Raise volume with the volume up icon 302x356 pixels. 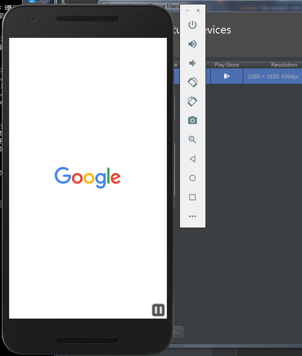(x=192, y=44)
